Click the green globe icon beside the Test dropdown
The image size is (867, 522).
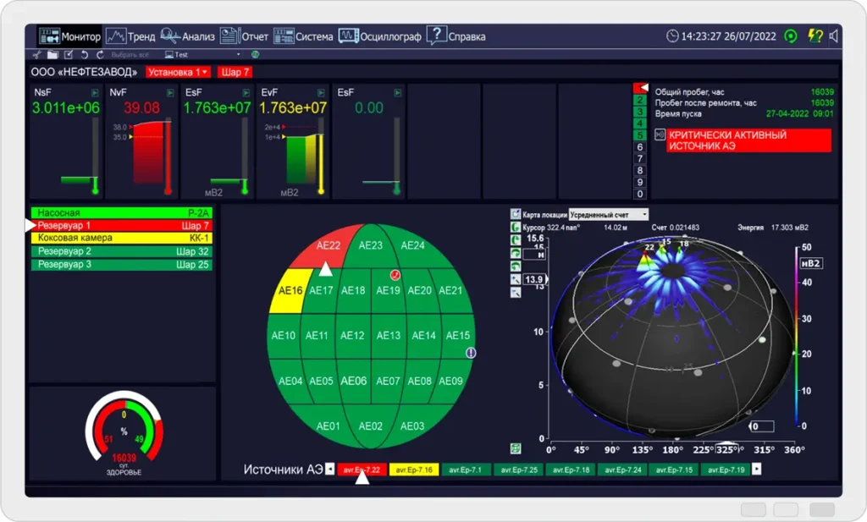click(255, 54)
